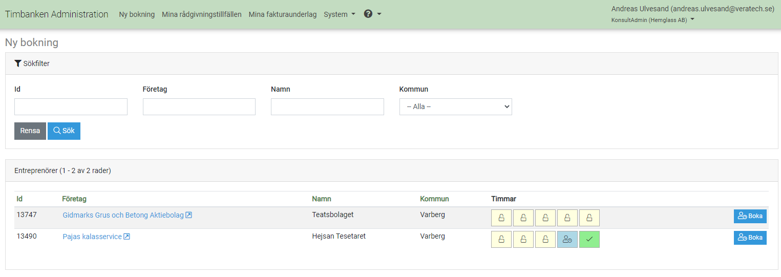Open the Kommun dropdown showing Alla
This screenshot has height=277, width=781.
click(455, 106)
